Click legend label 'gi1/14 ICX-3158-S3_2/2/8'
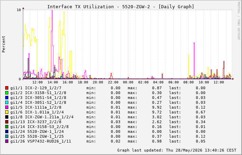The height and width of the screenshot is (155, 242). pyautogui.click(x=40, y=127)
